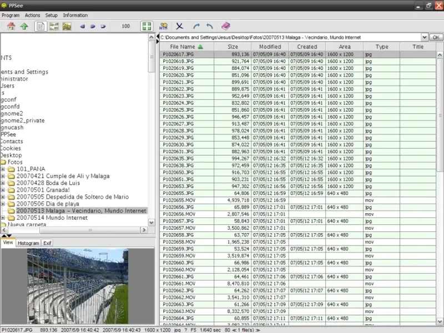This screenshot has width=444, height=333.
Task: Sort by the Modified column header
Action: pyautogui.click(x=270, y=47)
